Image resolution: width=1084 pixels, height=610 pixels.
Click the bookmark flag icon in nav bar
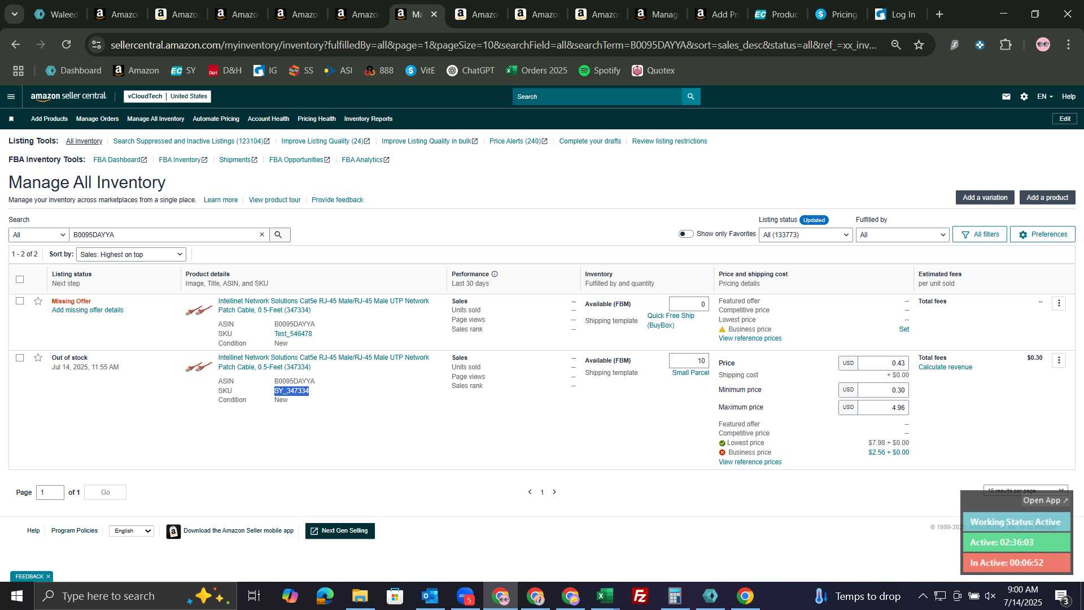pos(11,119)
